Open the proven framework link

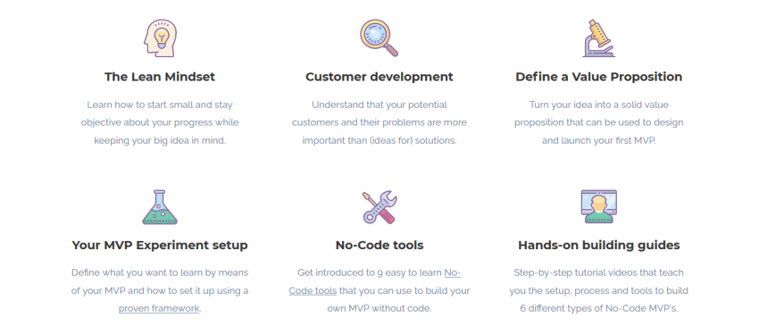159,308
